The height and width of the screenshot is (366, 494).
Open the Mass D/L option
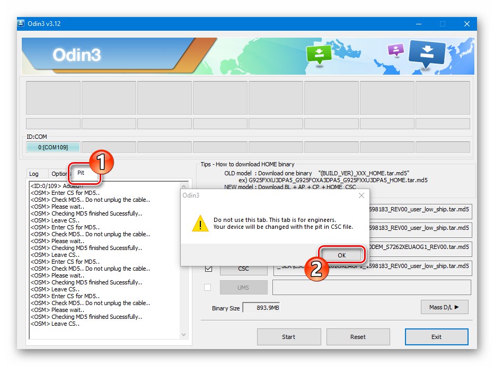(x=444, y=307)
